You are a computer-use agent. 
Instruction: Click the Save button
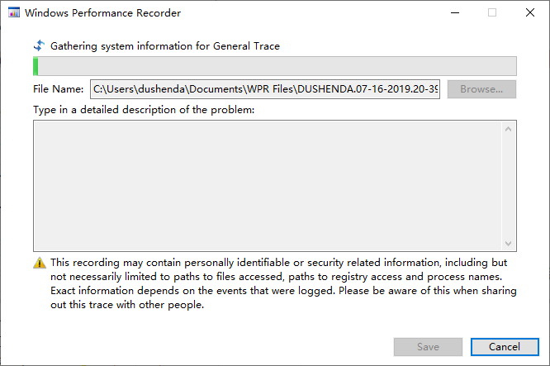pyautogui.click(x=428, y=347)
